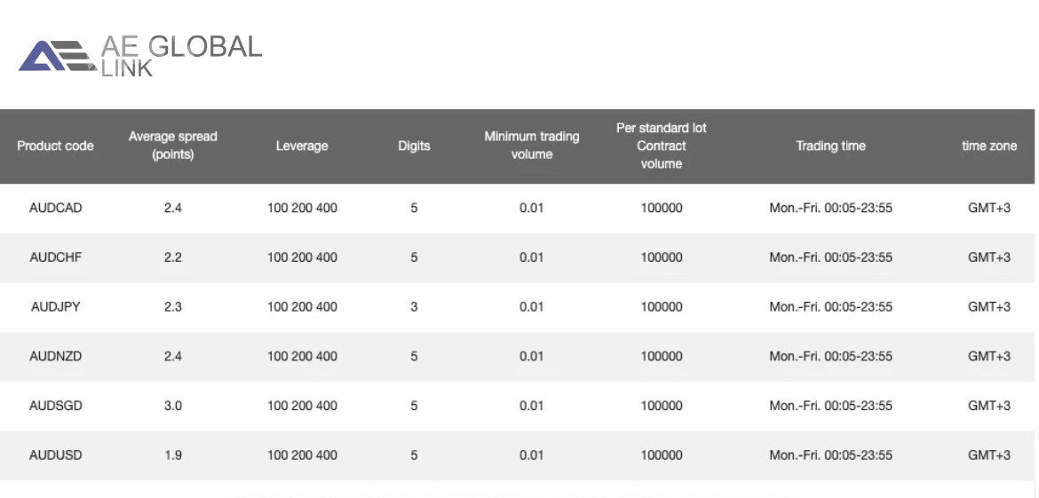Click the Digits column header
Screen dimensions: 1039x498
pos(414,146)
